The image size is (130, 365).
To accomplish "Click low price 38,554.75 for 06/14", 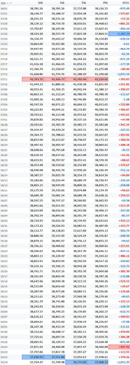I will click(x=80, y=176).
